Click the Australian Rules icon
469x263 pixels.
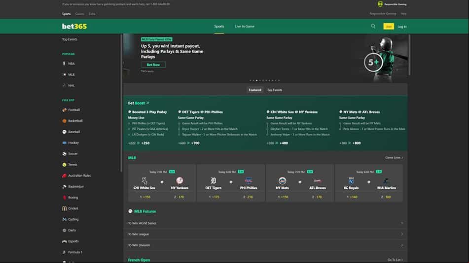click(64, 175)
